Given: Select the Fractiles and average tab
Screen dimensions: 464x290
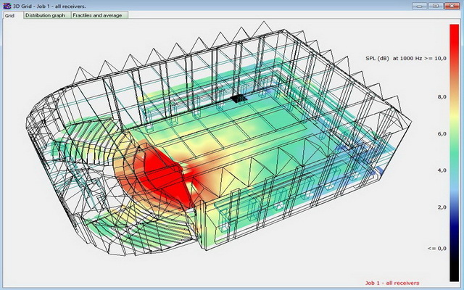Looking at the screenshot, I should click(x=99, y=15).
